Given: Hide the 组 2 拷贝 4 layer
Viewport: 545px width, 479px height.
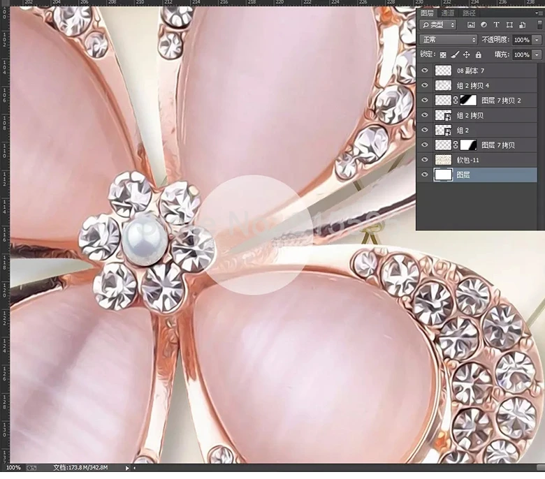Looking at the screenshot, I should coord(425,85).
